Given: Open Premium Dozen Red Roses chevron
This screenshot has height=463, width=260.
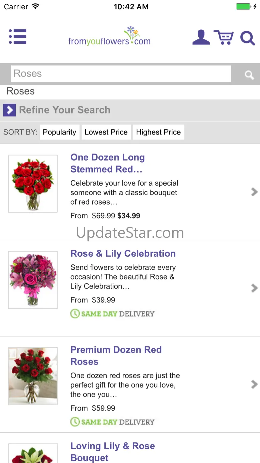Looking at the screenshot, I should point(254,384).
